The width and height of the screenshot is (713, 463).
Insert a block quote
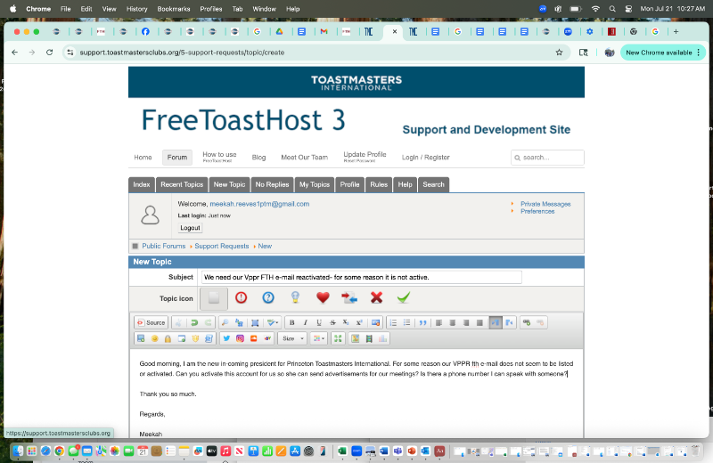click(x=423, y=322)
